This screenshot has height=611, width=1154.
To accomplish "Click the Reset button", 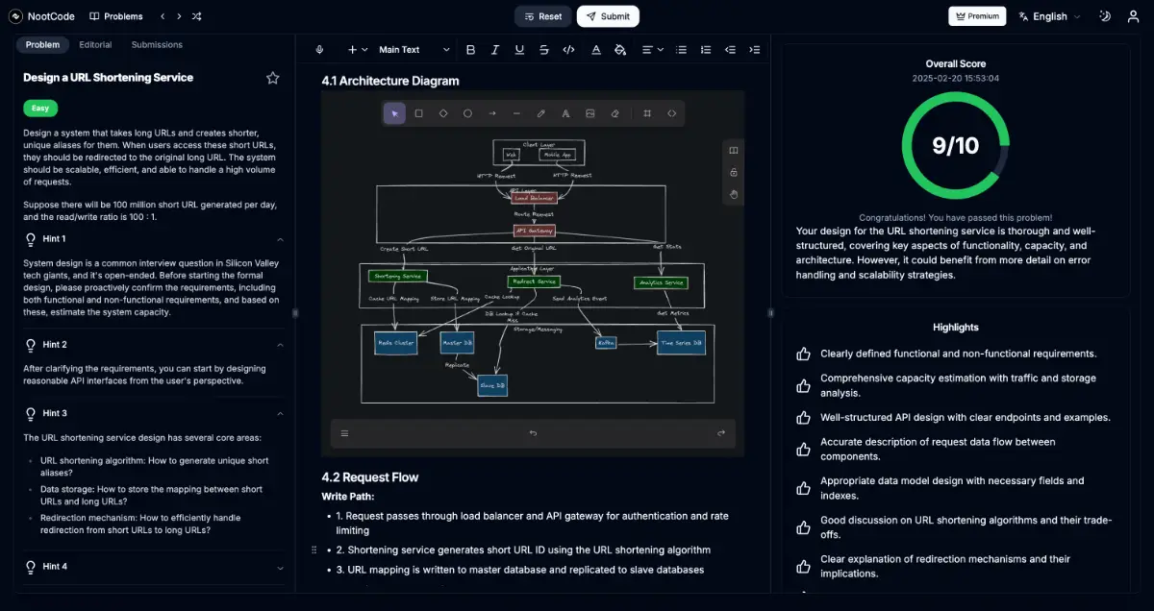I will [x=542, y=16].
